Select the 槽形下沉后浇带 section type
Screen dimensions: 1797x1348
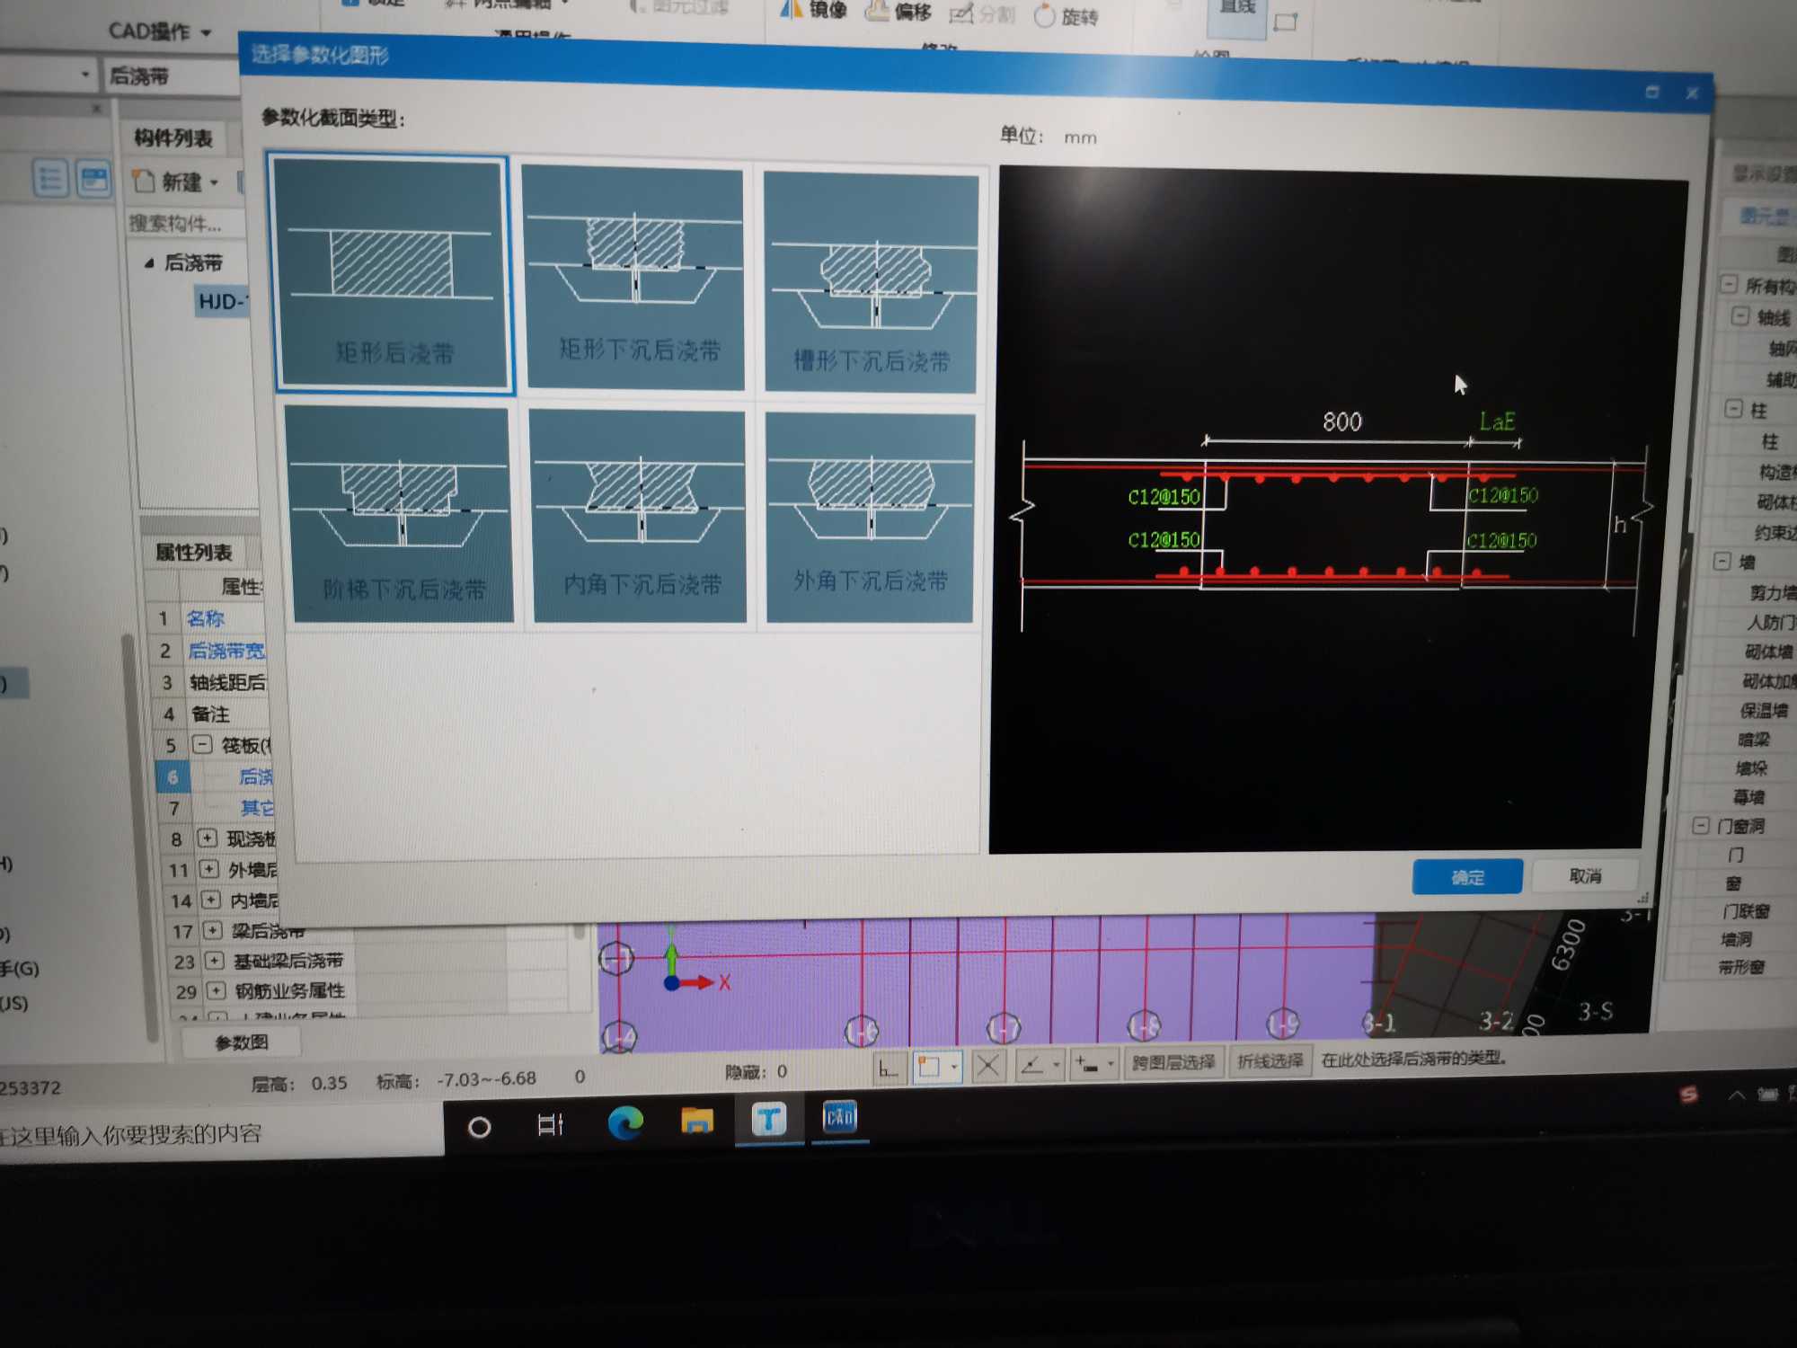(x=870, y=281)
